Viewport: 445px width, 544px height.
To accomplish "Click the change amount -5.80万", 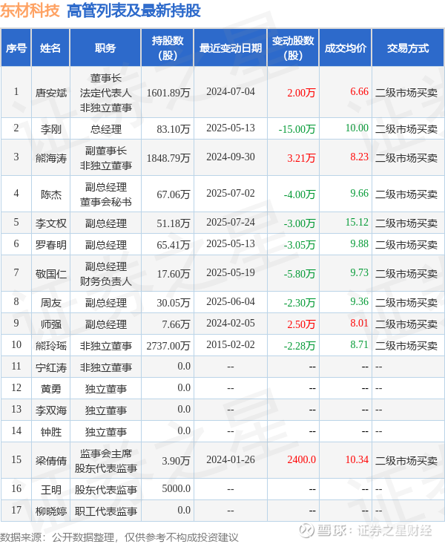I will tap(300, 274).
